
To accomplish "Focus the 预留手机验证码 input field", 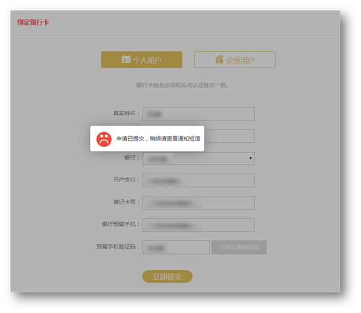I will pyautogui.click(x=176, y=247).
